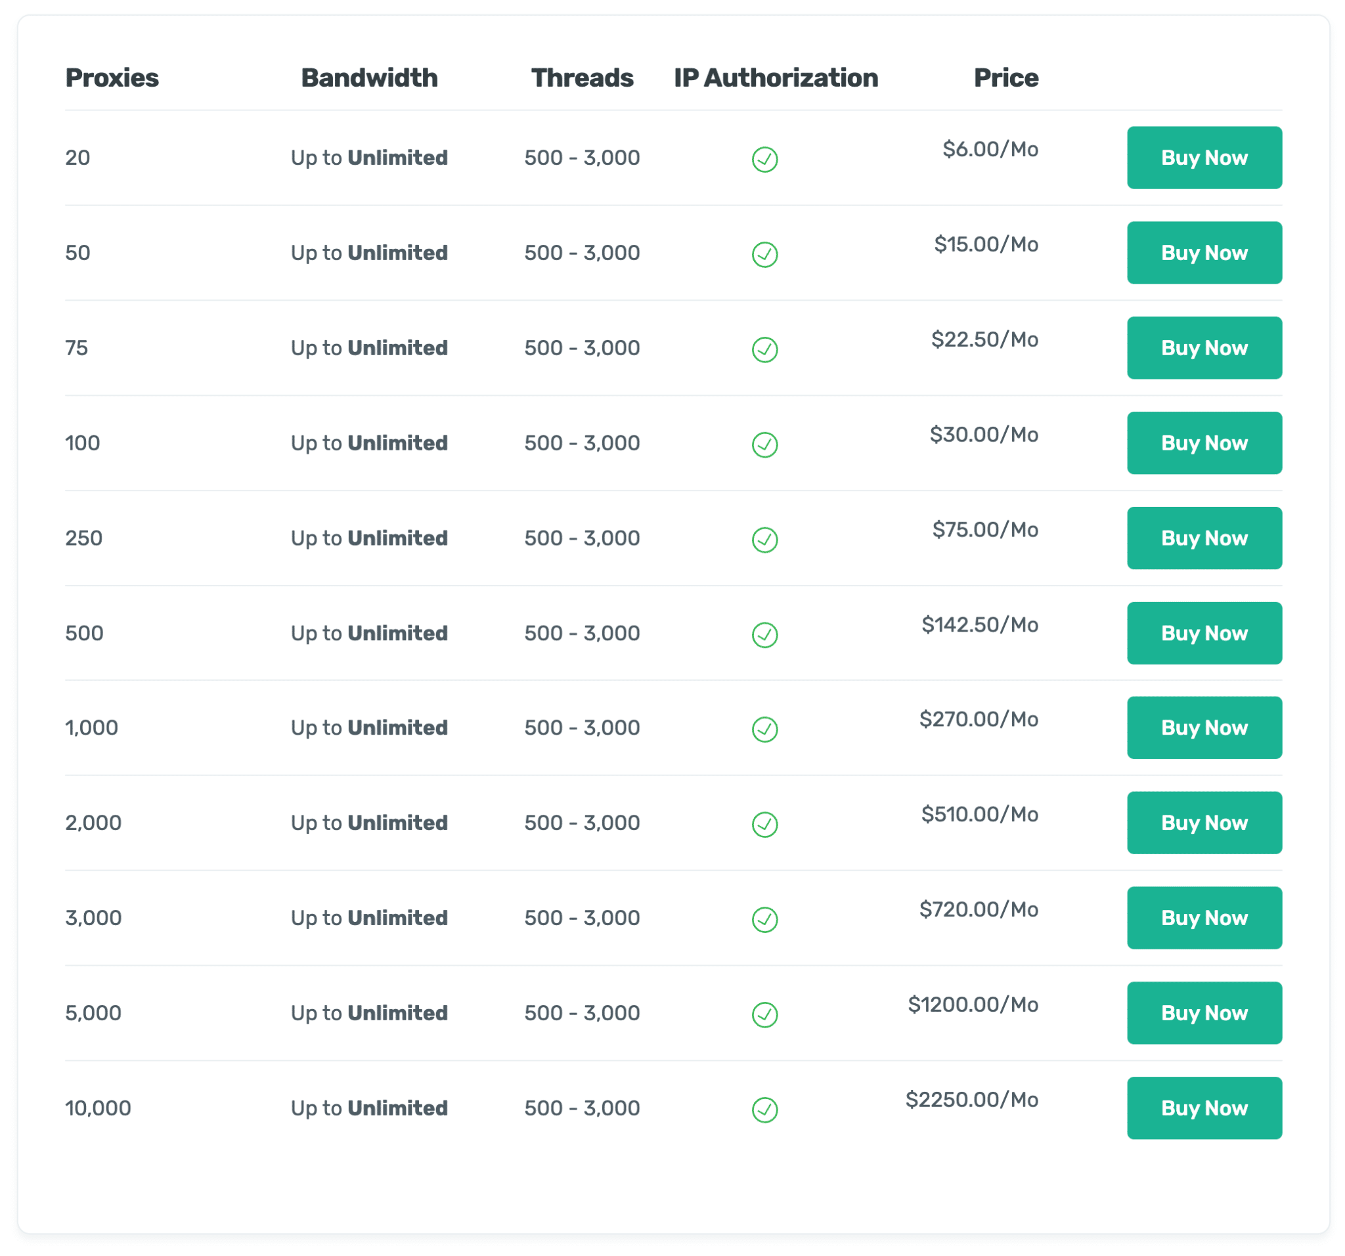Click Buy Now for the 2,000 proxies plan
Image resolution: width=1345 pixels, height=1256 pixels.
click(1204, 823)
